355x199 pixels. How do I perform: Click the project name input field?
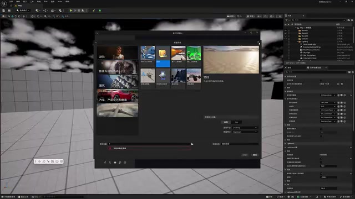tap(240, 144)
